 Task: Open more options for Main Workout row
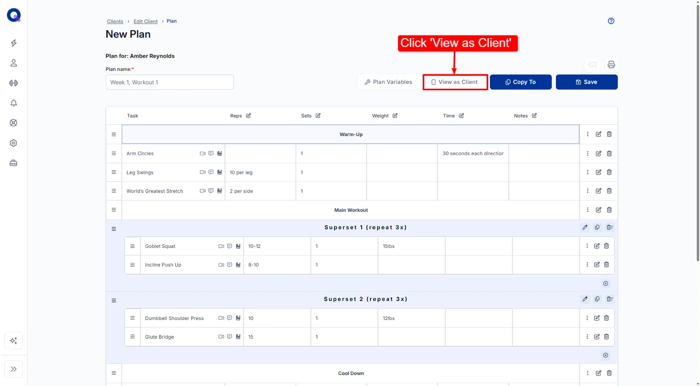click(588, 210)
